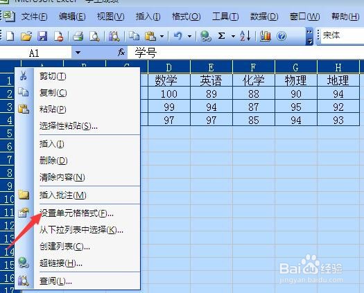Viewport: 364px width, 293px height.
Task: Open the 插入(I) menu in menu bar
Action: (x=148, y=17)
